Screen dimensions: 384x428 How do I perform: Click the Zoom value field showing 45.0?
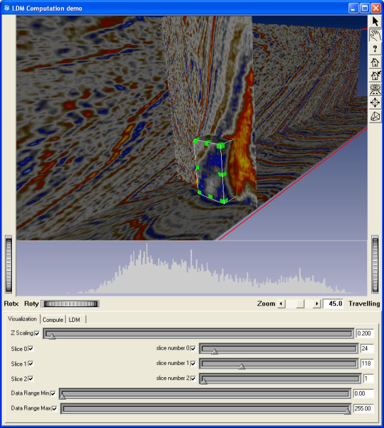pyautogui.click(x=334, y=304)
